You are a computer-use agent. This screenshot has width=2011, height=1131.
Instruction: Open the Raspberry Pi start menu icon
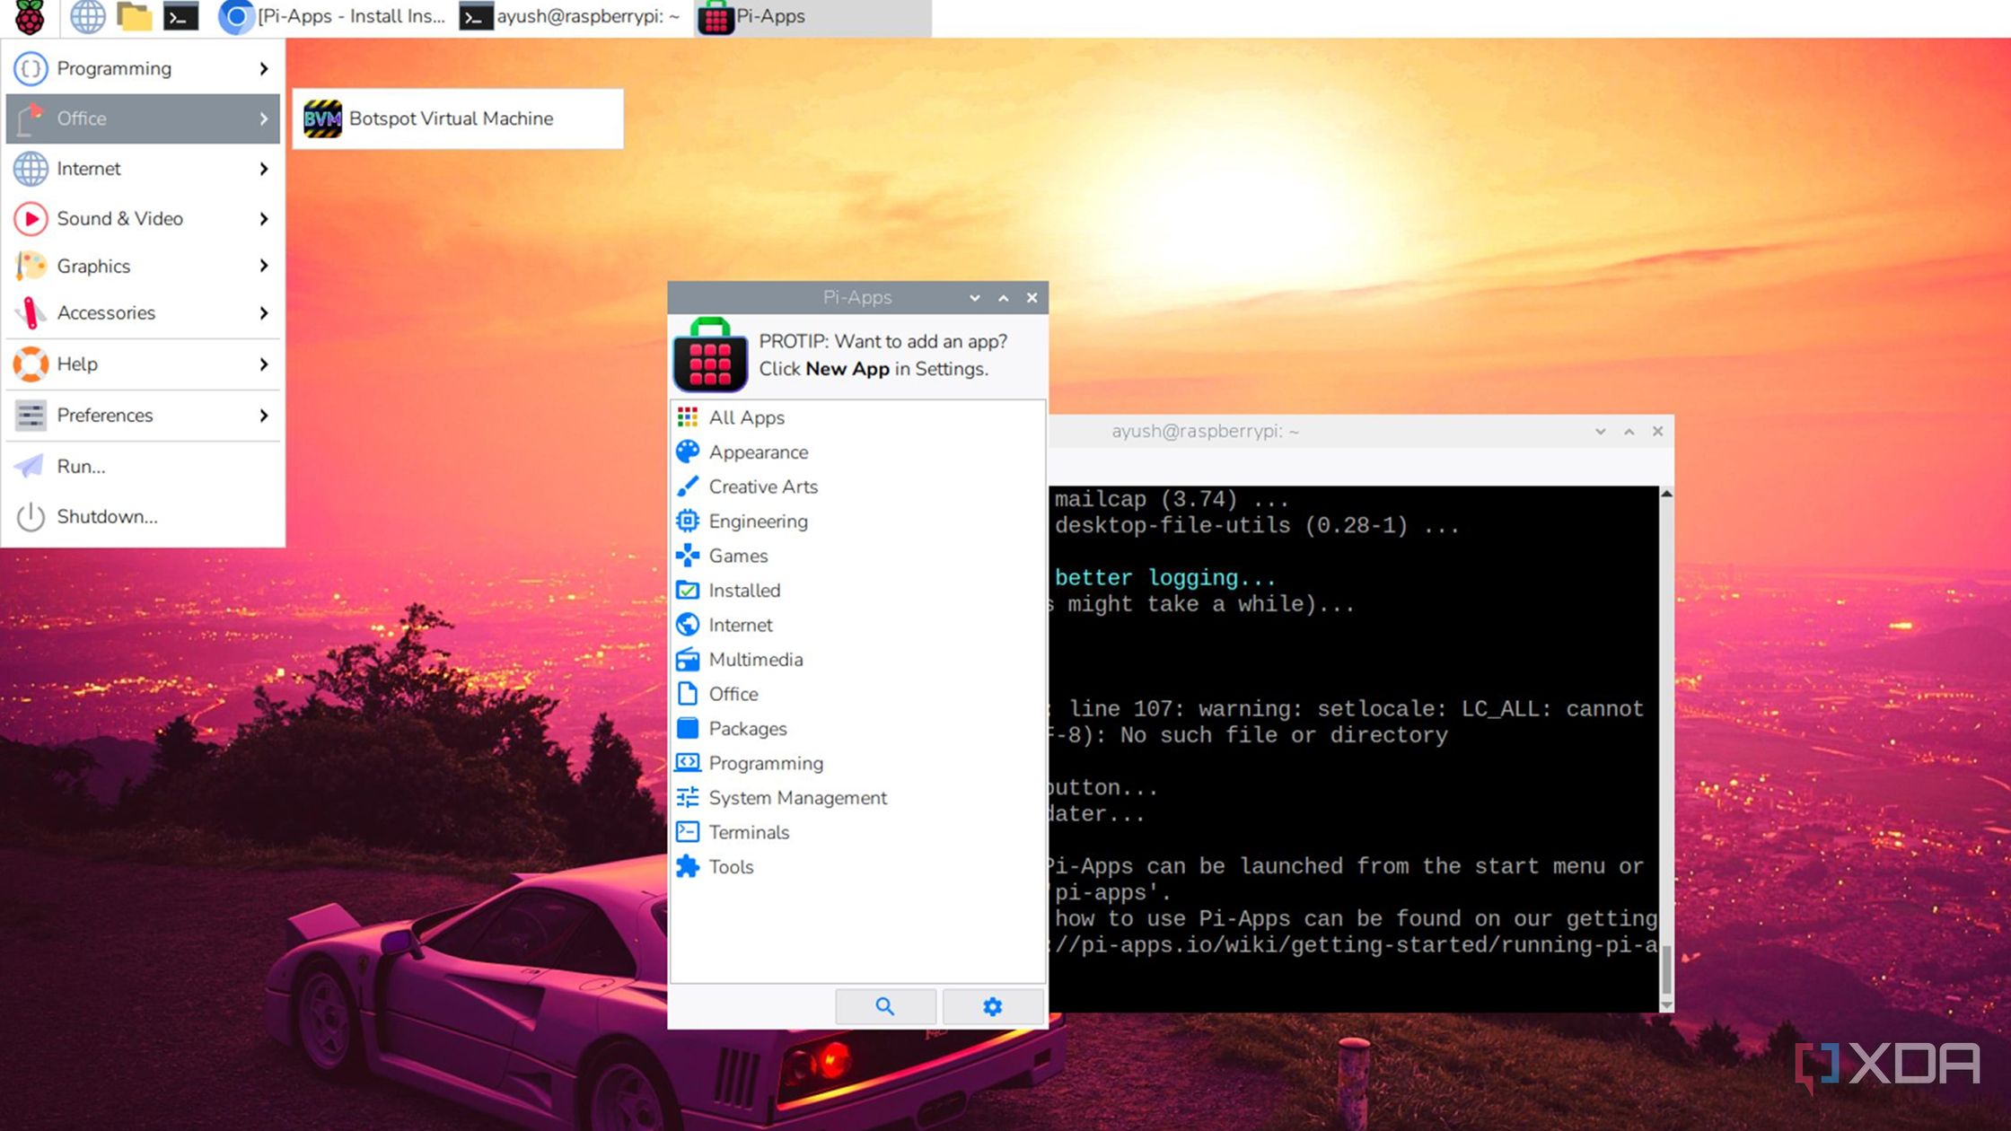30,16
